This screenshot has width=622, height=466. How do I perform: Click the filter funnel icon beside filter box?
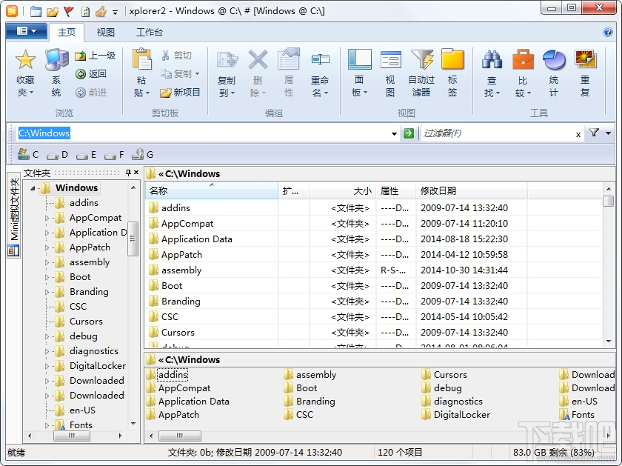594,133
